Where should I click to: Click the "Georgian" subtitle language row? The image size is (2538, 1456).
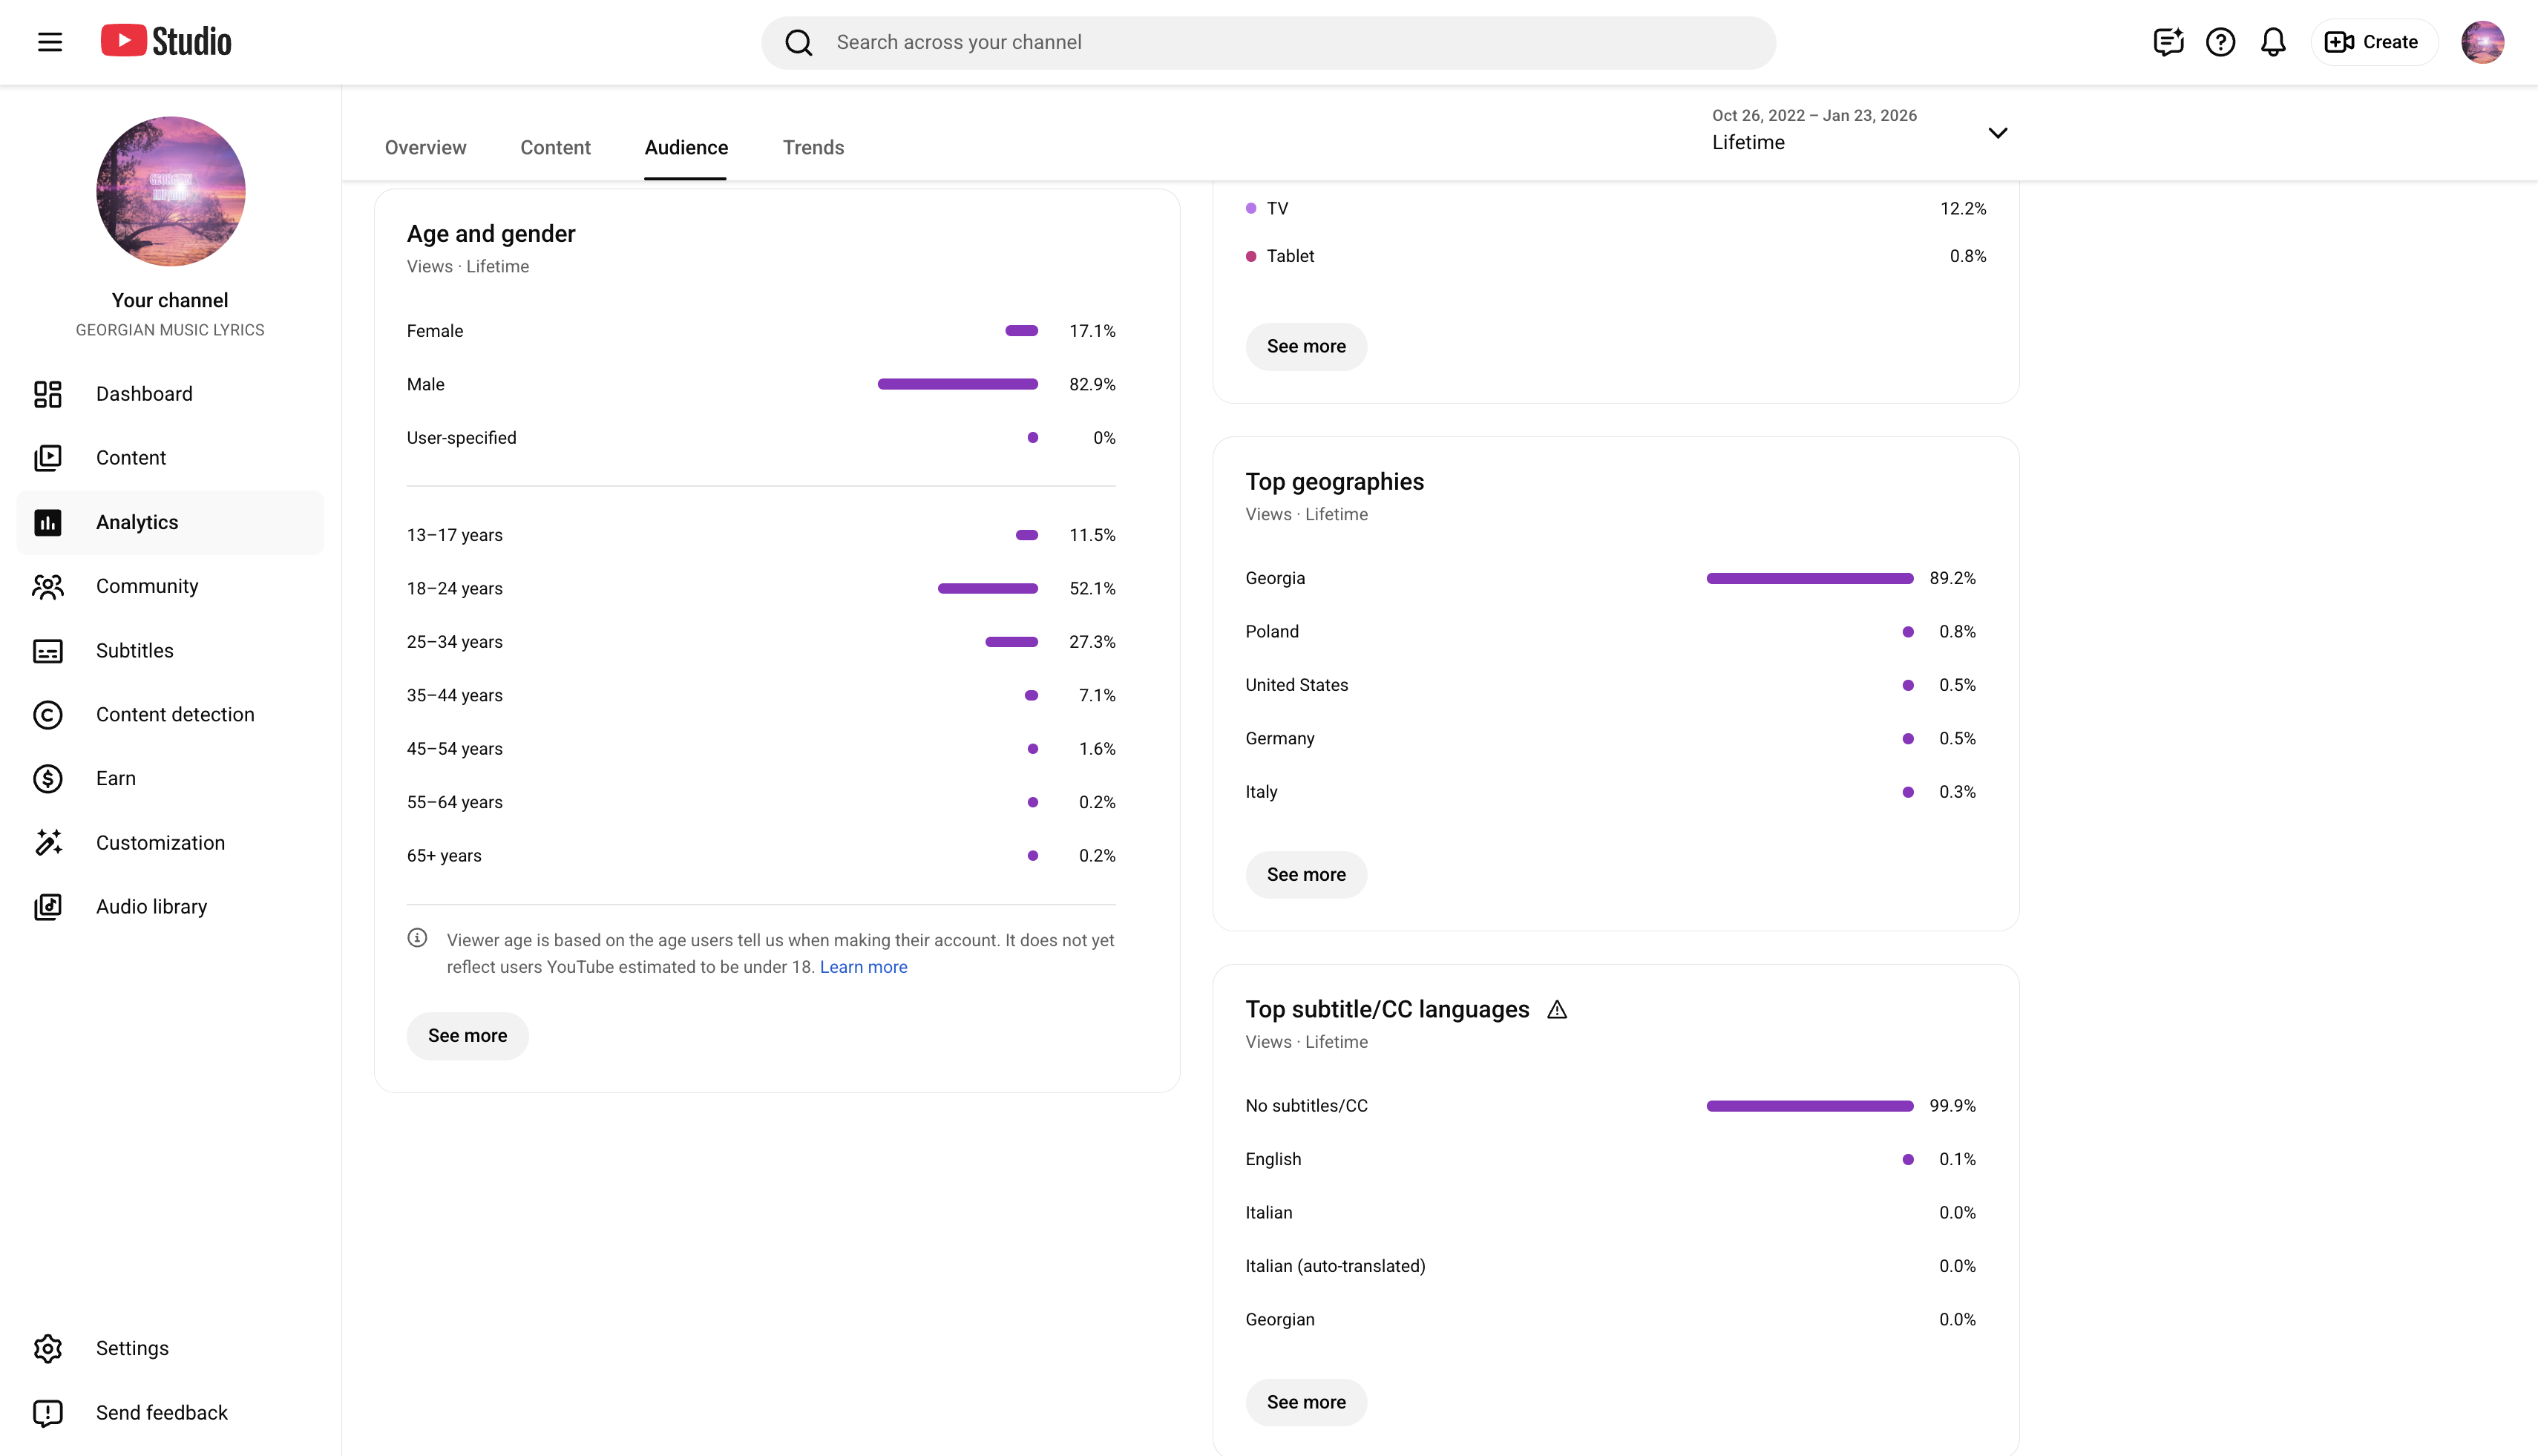(1611, 1320)
